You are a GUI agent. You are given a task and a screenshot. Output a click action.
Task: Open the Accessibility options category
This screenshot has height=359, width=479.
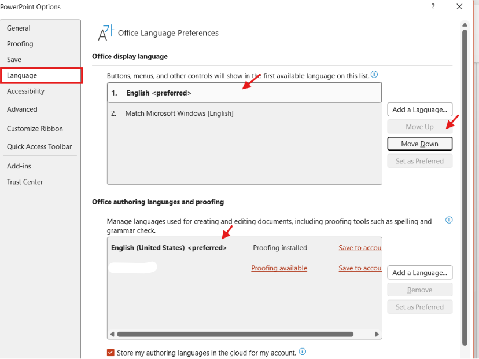(25, 91)
